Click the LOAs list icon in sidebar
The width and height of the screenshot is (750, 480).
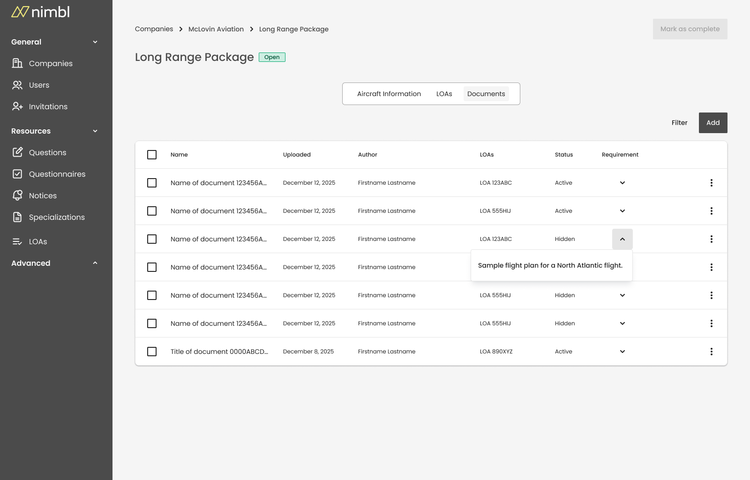point(17,241)
